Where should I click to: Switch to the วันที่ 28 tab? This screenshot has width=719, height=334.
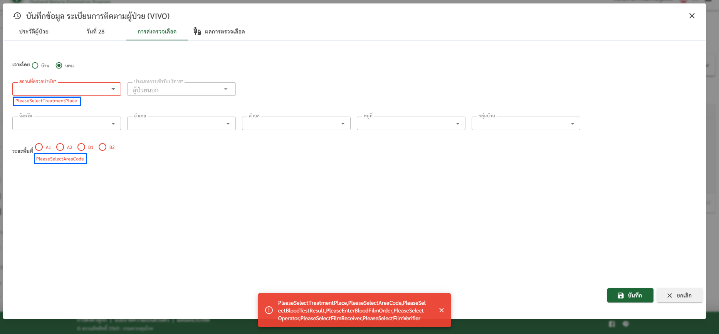pyautogui.click(x=96, y=32)
